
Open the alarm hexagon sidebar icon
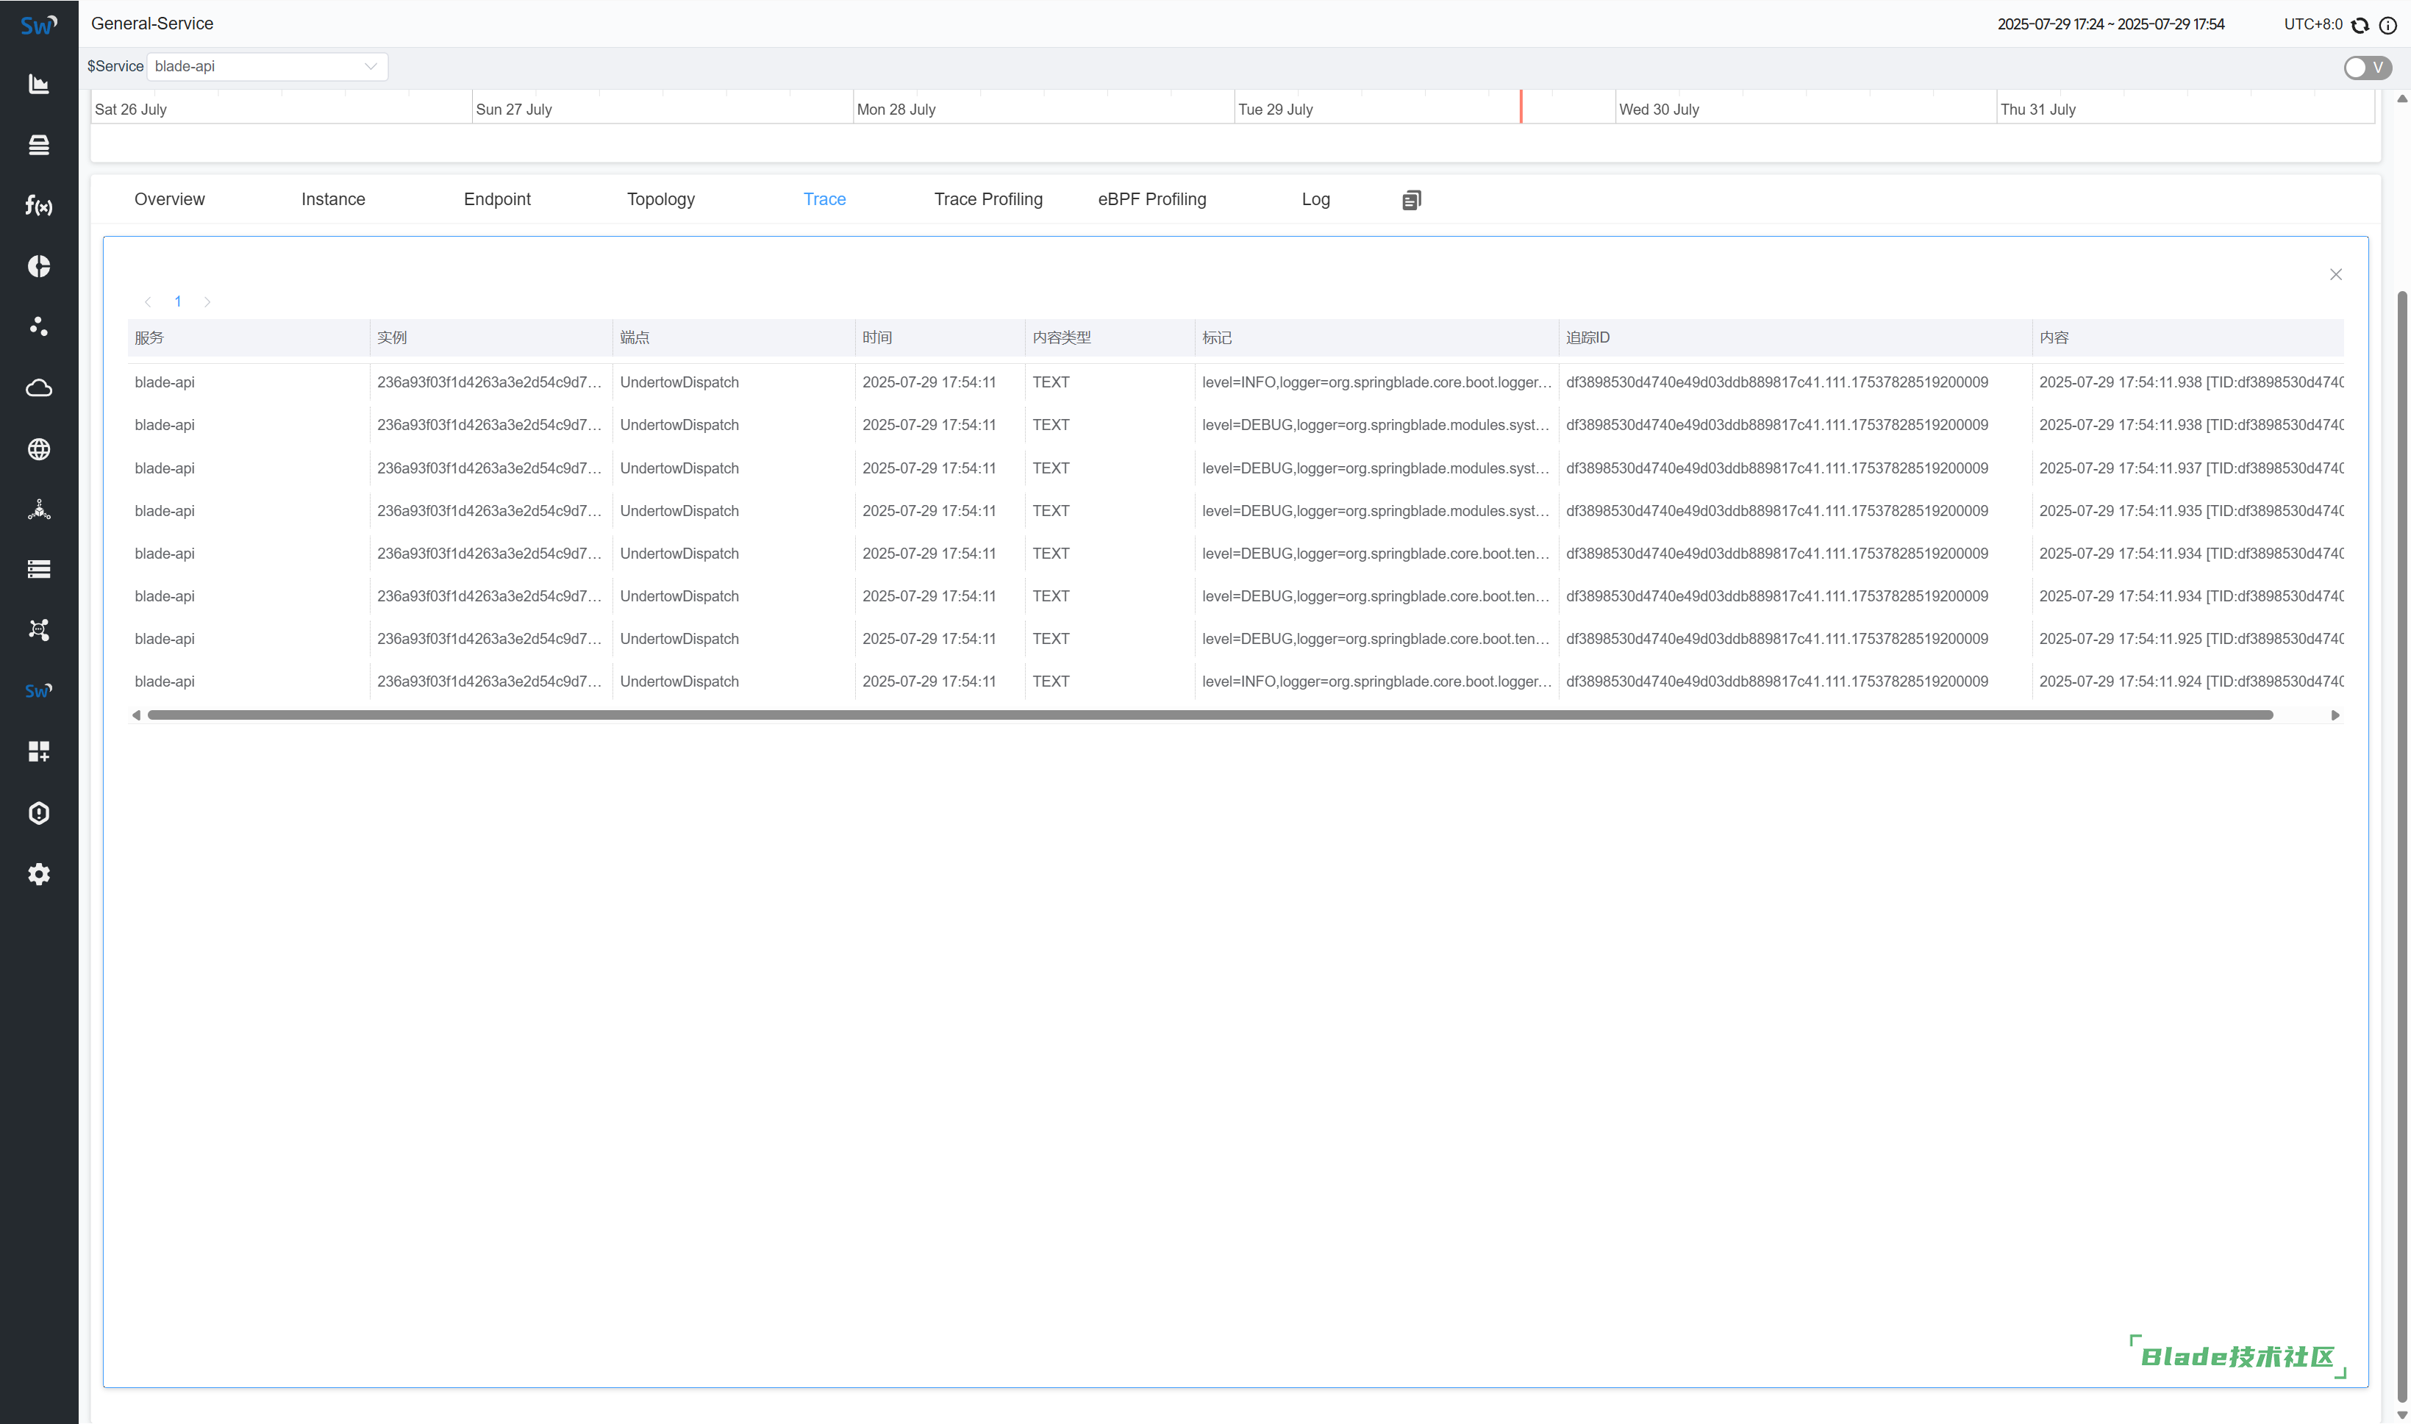(x=38, y=813)
